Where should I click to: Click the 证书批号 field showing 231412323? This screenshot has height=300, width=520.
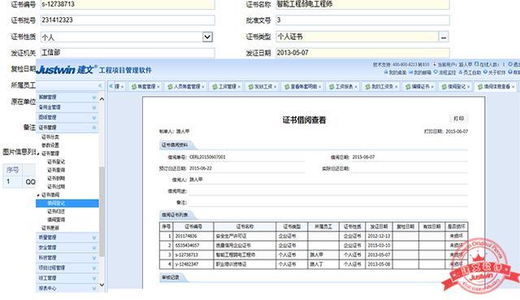click(x=128, y=20)
